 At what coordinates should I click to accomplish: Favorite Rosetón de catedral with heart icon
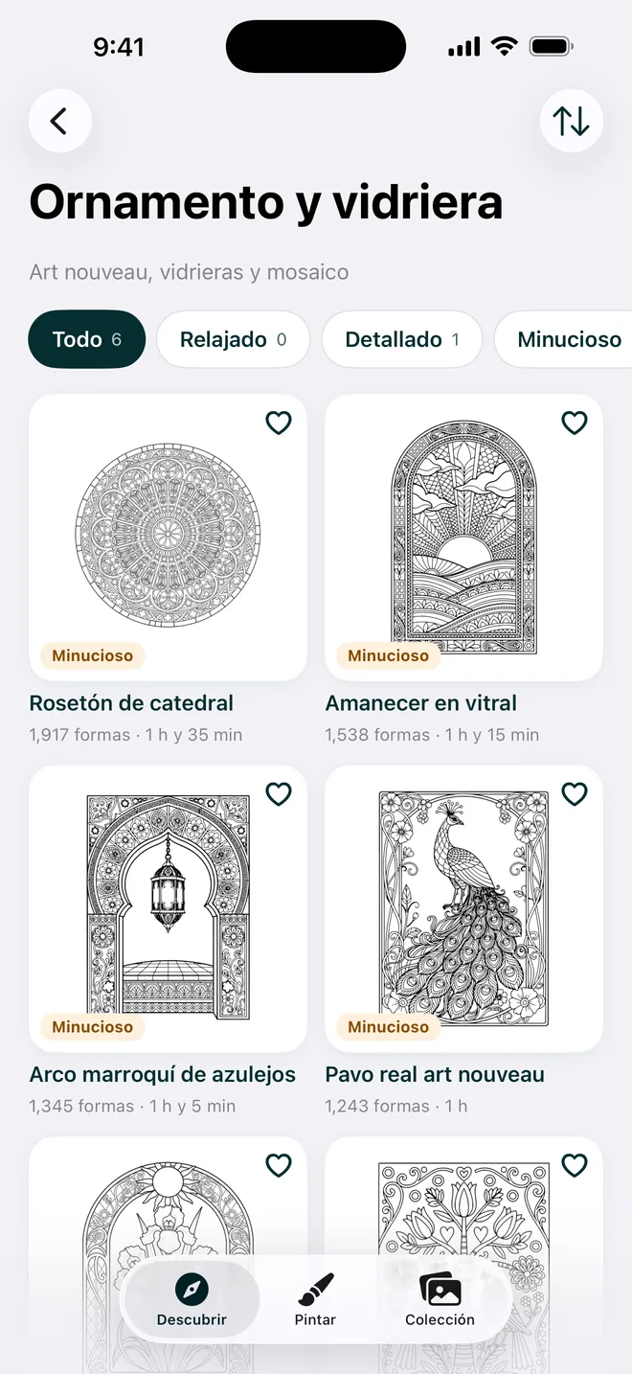pos(279,423)
